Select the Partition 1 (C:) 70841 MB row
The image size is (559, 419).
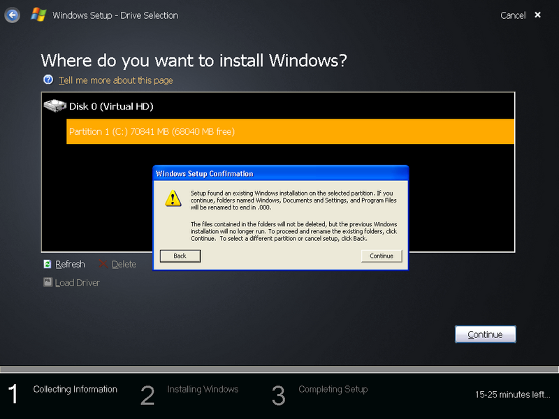[x=290, y=131]
